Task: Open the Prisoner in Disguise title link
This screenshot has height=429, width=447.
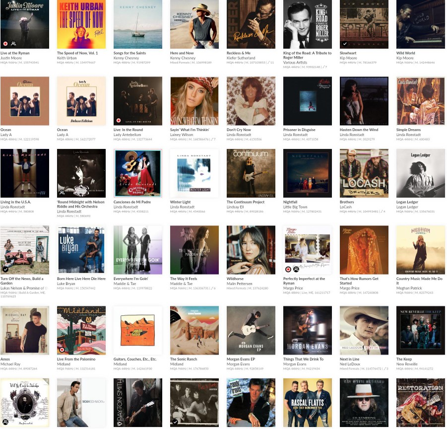Action: click(299, 130)
